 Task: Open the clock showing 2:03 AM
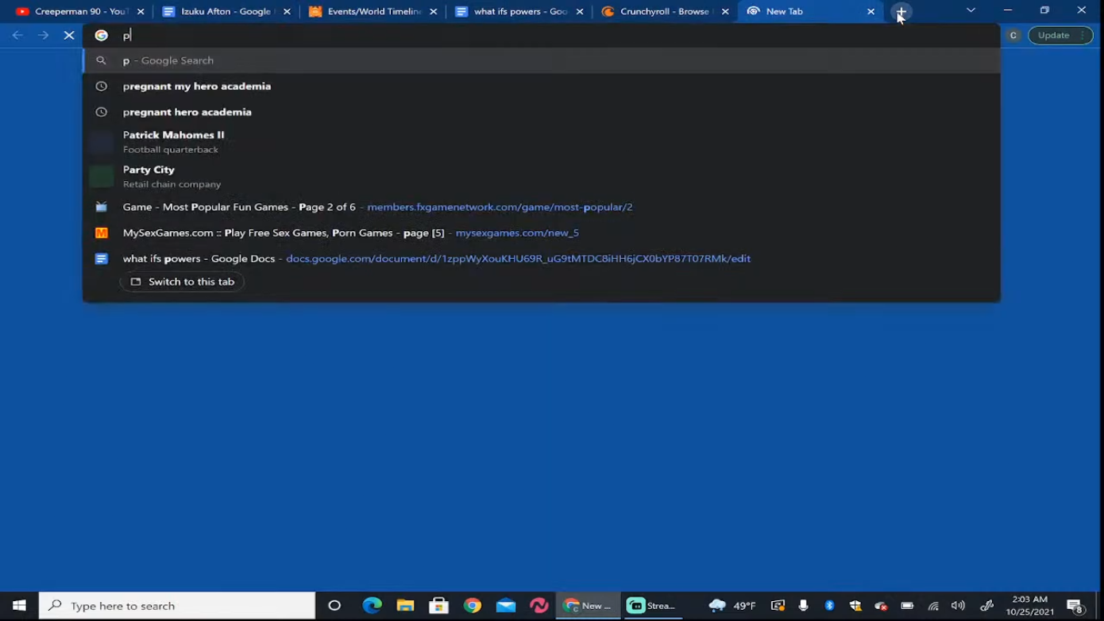[x=1030, y=606]
